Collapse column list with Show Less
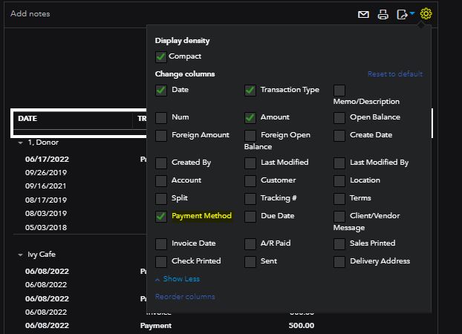 click(x=177, y=279)
